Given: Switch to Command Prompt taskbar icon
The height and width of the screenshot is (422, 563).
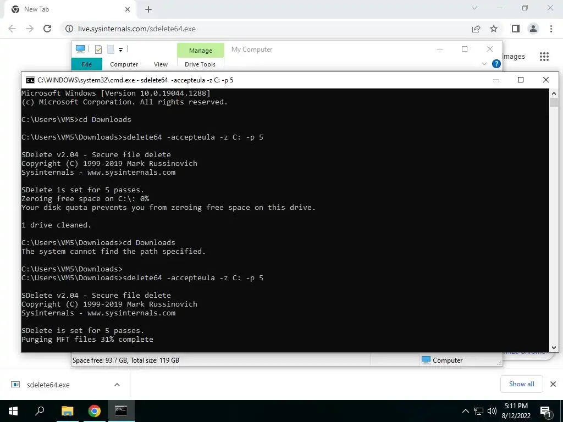Looking at the screenshot, I should pyautogui.click(x=121, y=411).
